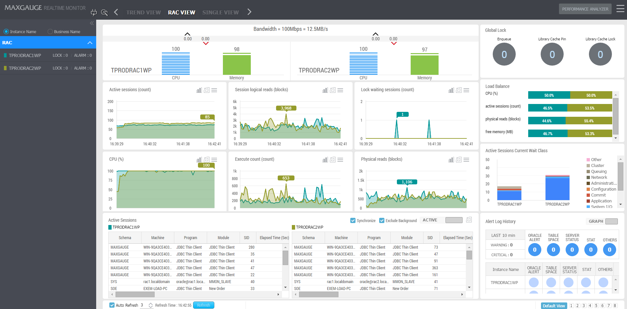This screenshot has height=309, width=627.
Task: Click the Commit legend swatch
Action: pos(588,195)
